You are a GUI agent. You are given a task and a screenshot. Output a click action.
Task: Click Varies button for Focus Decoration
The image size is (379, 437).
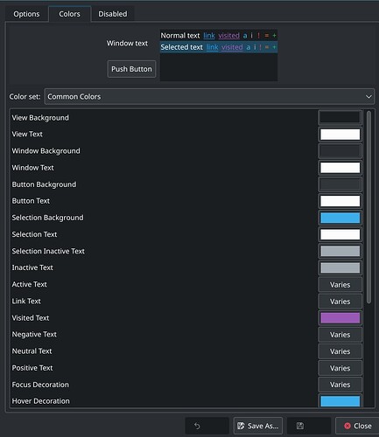pyautogui.click(x=340, y=385)
